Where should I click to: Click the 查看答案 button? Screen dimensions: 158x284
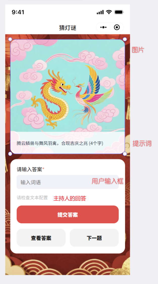pos(41,238)
